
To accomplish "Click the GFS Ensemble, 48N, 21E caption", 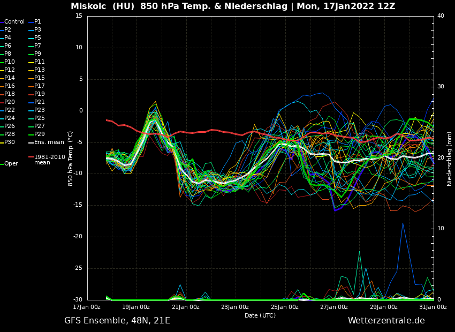I will pyautogui.click(x=117, y=321).
